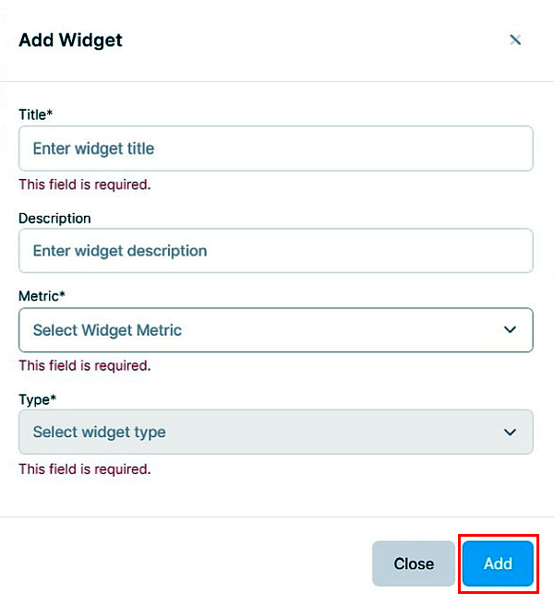Click the required error under Title field
This screenshot has width=554, height=605.
[84, 184]
